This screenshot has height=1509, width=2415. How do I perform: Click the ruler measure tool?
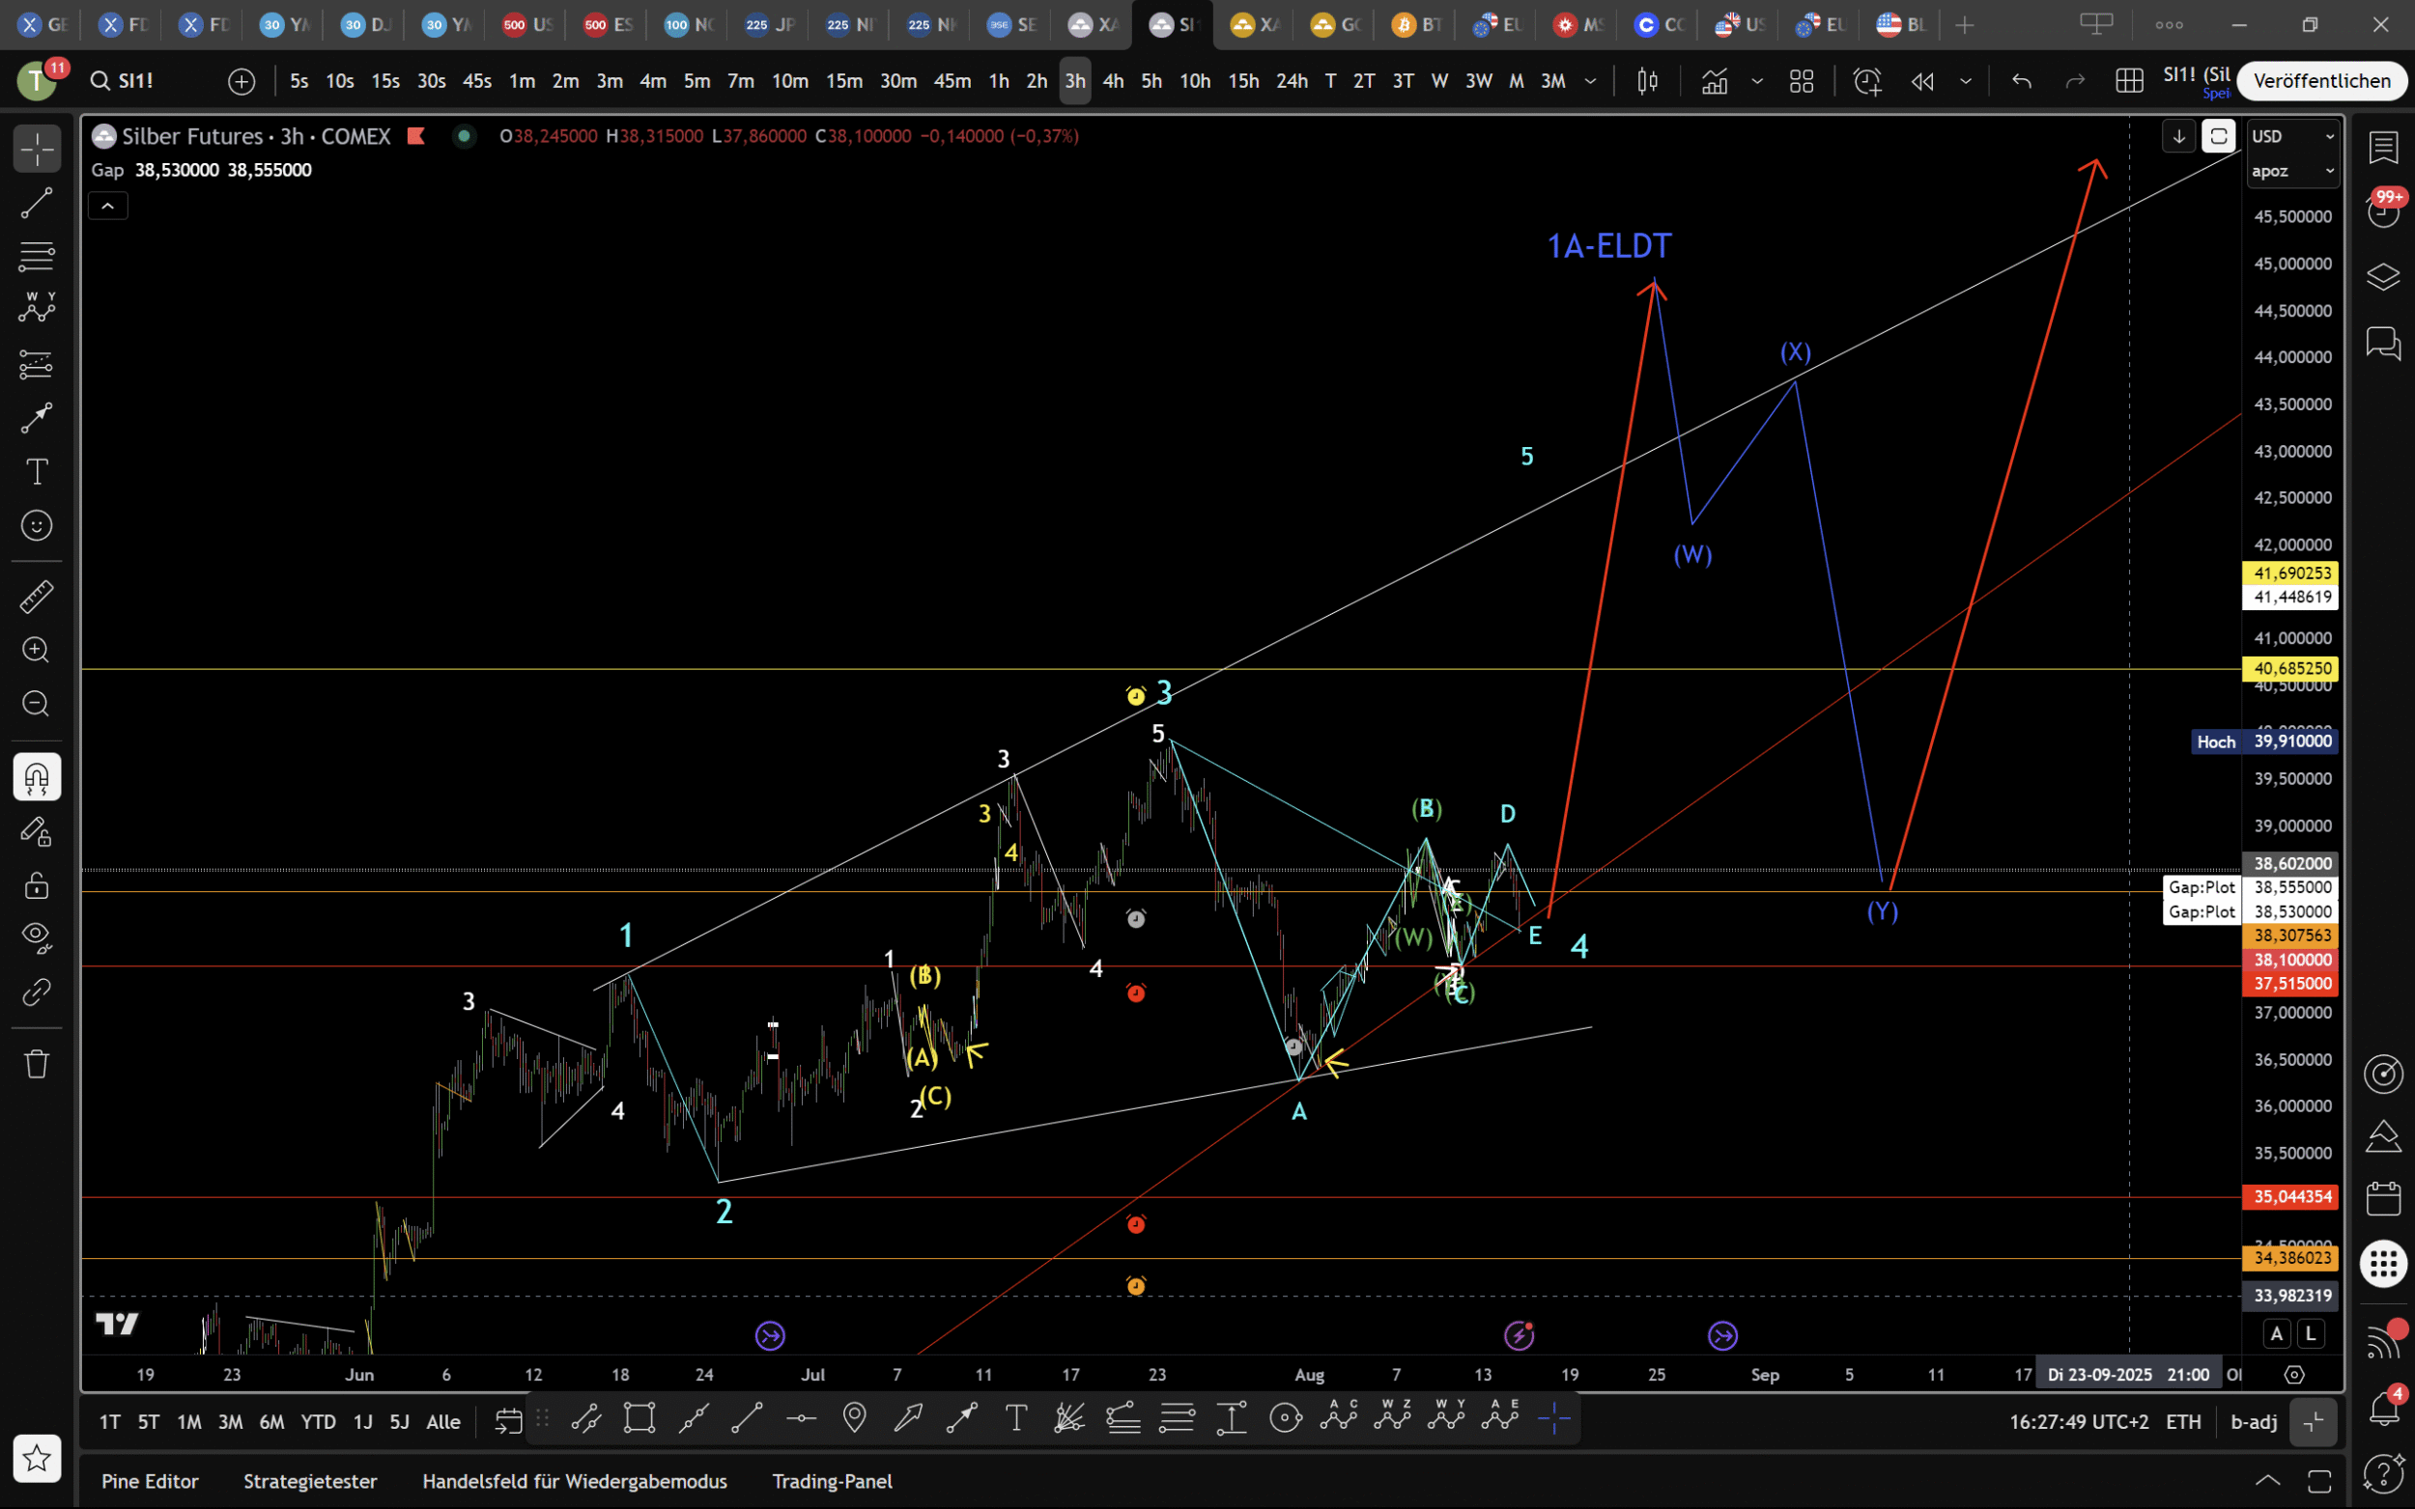[x=37, y=597]
